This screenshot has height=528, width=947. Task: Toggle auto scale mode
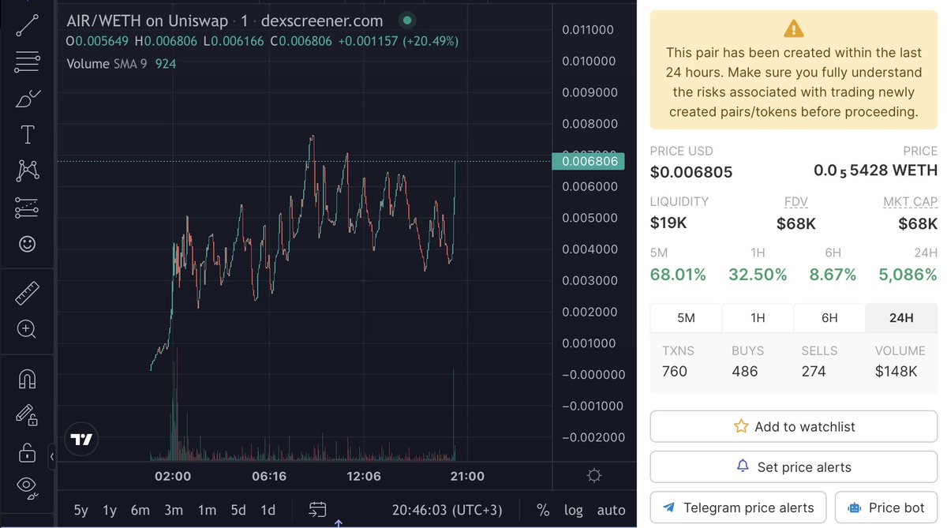(611, 510)
